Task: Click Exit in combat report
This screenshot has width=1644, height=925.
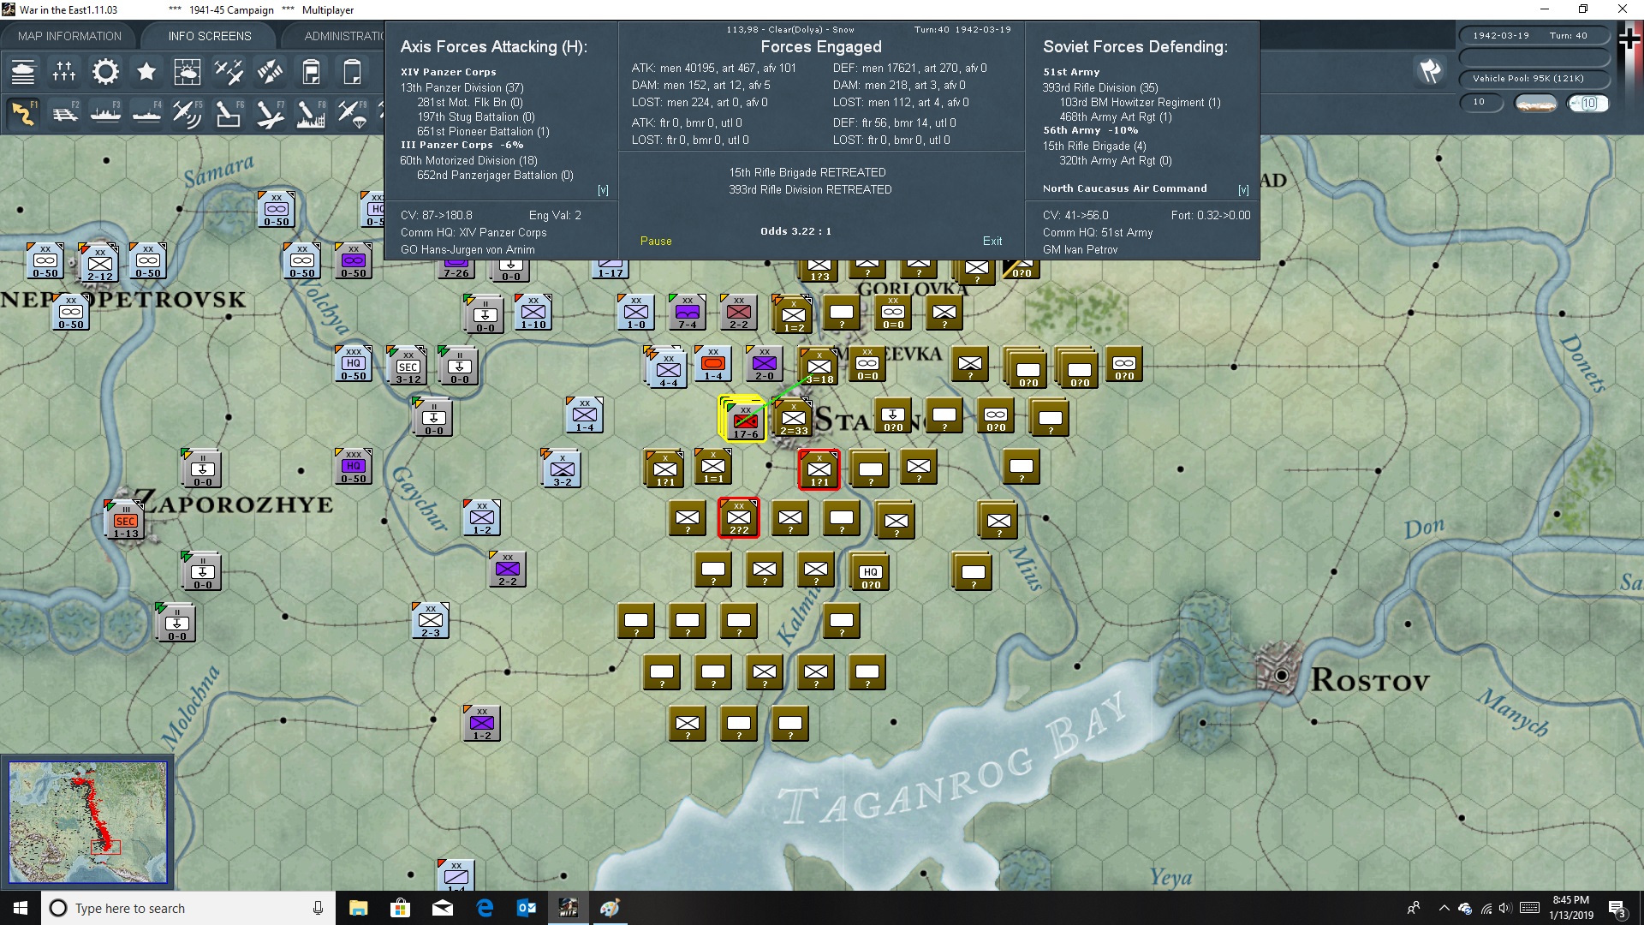Action: 992,242
